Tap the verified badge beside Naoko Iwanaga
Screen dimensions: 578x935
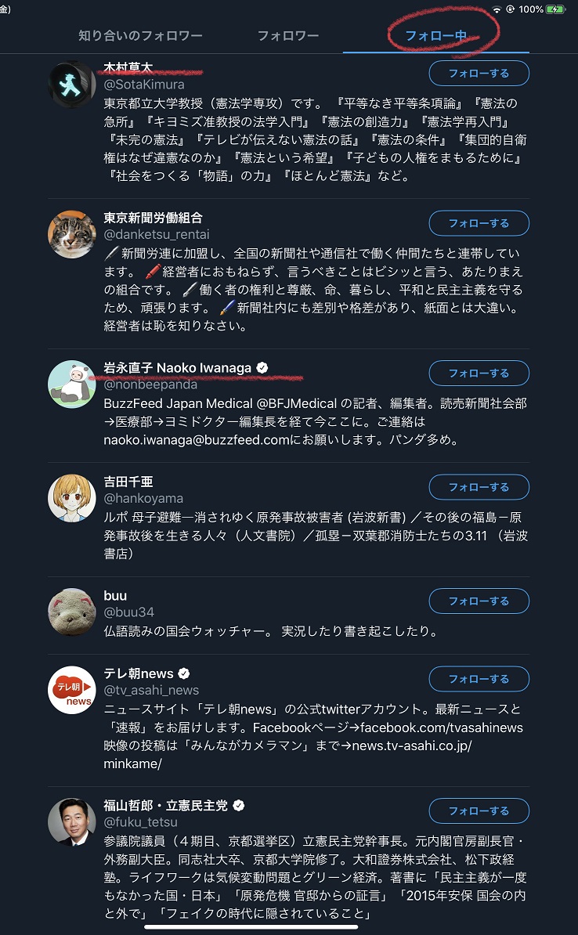(x=262, y=368)
